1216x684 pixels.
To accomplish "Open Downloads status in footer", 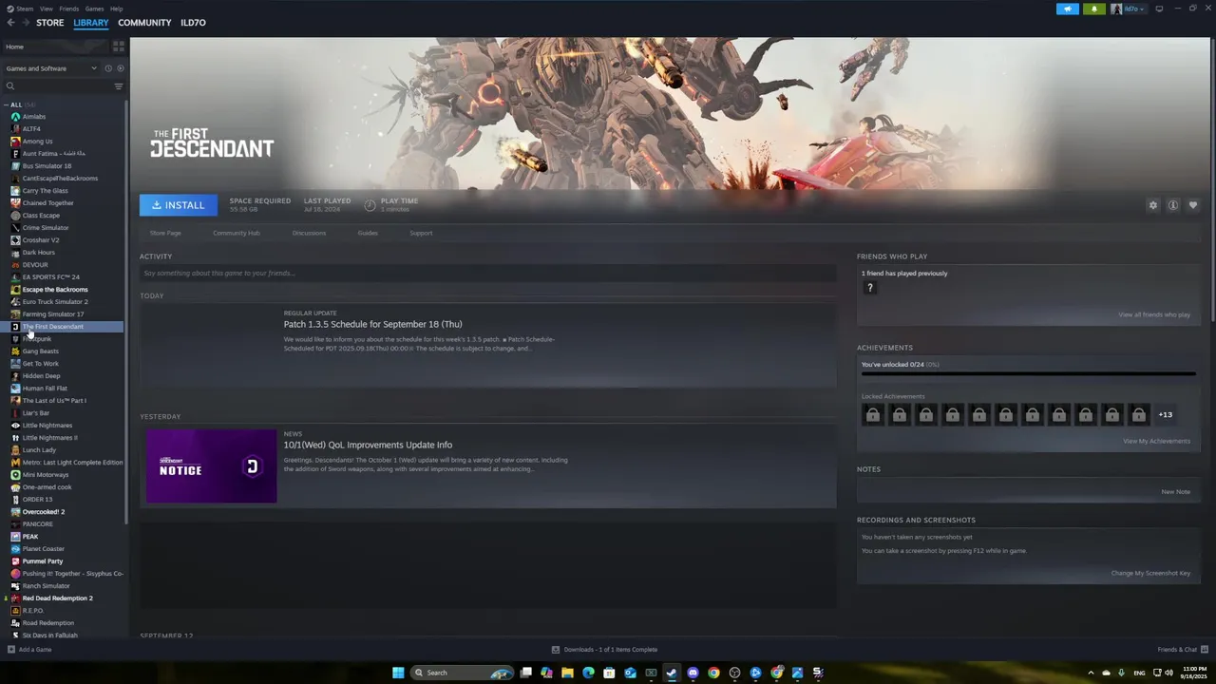I will 604,650.
